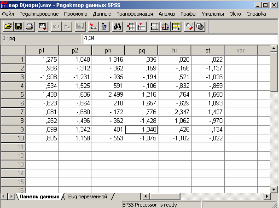The image size is (279, 208).
Task: Click the Go to Chart icon
Action: click(80, 27)
